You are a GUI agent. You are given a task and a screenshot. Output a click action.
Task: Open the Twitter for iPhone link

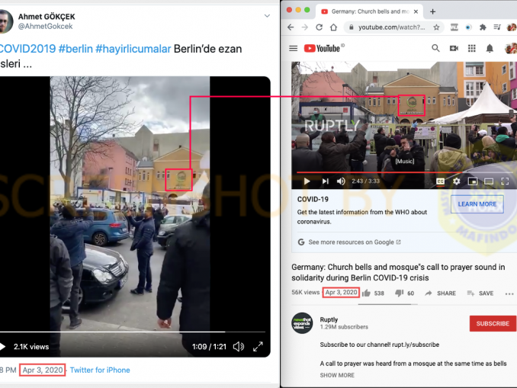coord(100,370)
